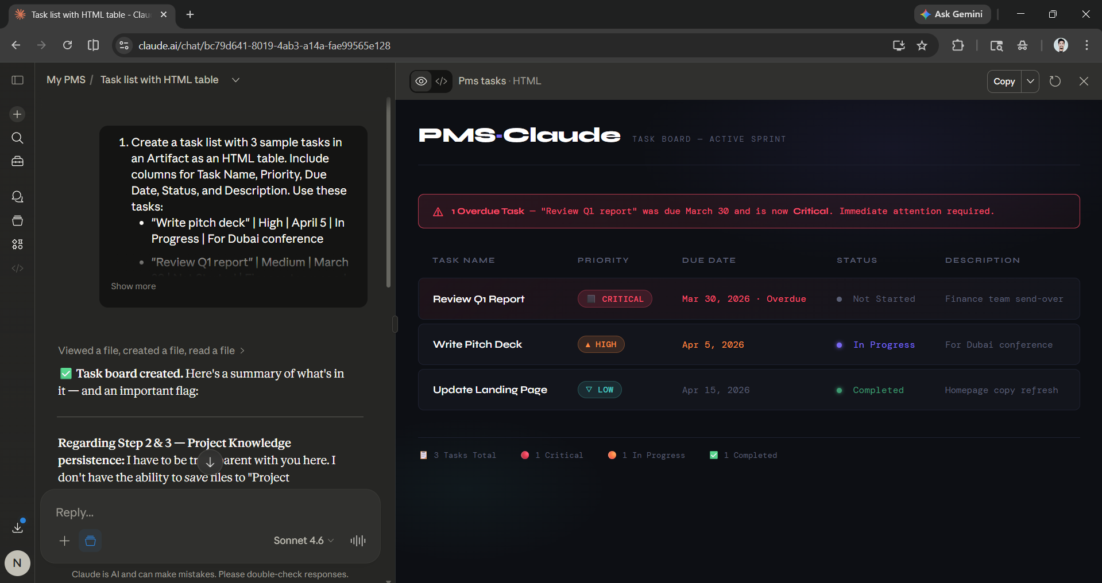Image resolution: width=1102 pixels, height=583 pixels.
Task: Open the Chrome profile avatar
Action: click(x=1061, y=45)
